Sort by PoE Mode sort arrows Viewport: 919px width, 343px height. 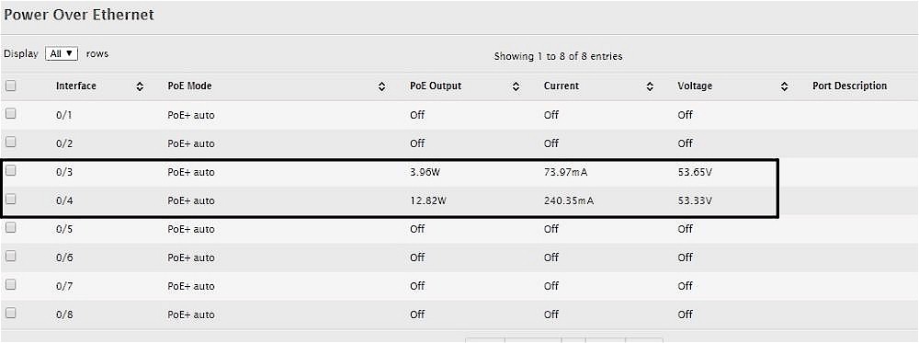381,86
